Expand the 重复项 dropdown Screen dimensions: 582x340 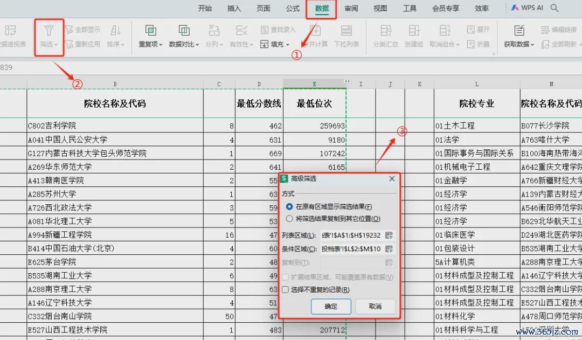tap(161, 45)
